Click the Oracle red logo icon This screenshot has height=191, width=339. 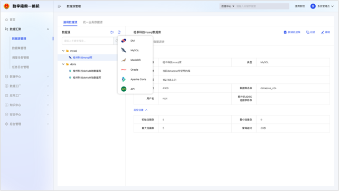pos(124,70)
